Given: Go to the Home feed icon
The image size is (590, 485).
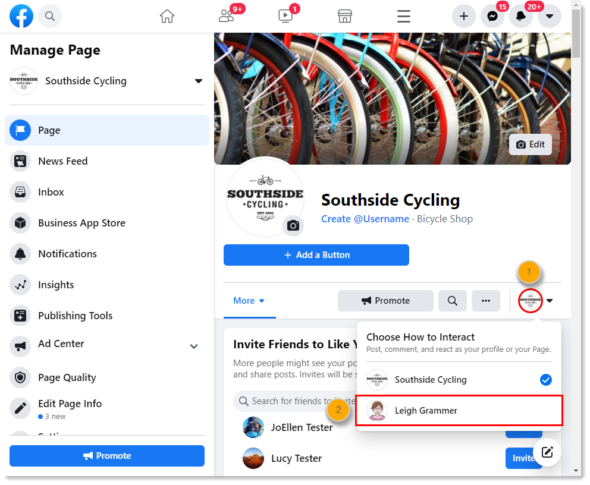Looking at the screenshot, I should tap(167, 16).
